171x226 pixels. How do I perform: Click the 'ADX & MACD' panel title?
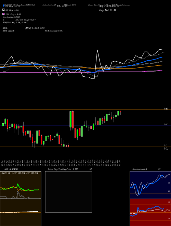coord(11,169)
